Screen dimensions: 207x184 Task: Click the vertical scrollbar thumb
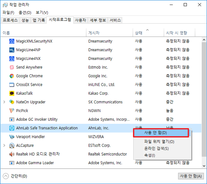pos(204,100)
